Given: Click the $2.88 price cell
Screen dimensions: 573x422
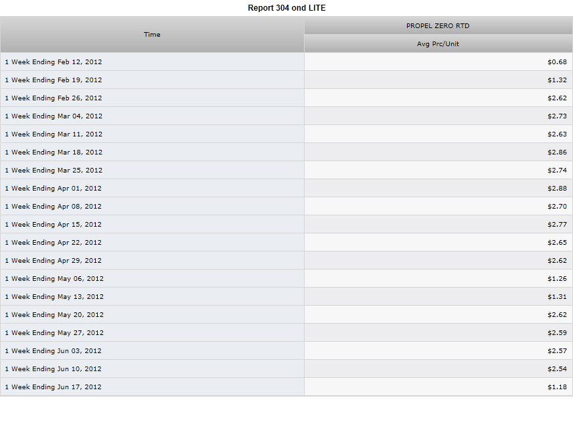Looking at the screenshot, I should 438,188.
